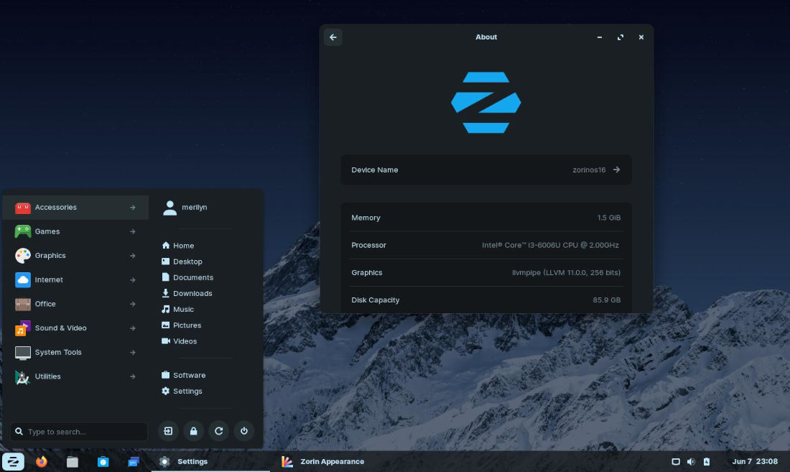Expand the System Tools category
The height and width of the screenshot is (472, 790).
click(75, 353)
